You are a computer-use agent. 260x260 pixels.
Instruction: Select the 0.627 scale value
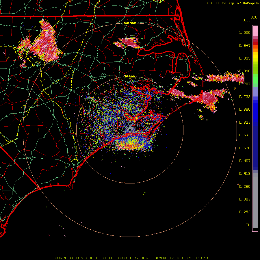tap(245, 122)
